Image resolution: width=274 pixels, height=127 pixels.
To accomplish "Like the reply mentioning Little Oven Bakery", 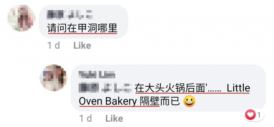I will pos(114,119).
